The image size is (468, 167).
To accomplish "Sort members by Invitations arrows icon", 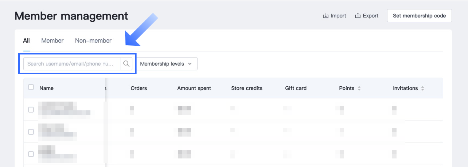I will (x=423, y=88).
